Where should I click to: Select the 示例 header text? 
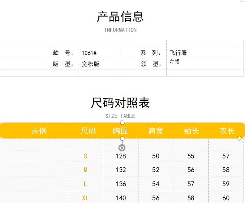point(39,131)
